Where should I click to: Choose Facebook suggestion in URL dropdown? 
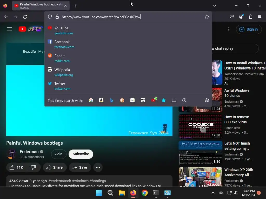[128, 44]
